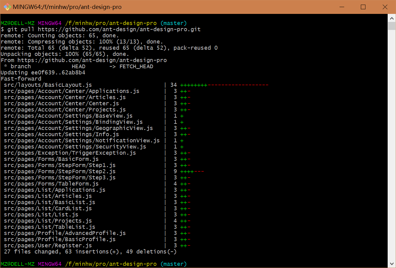
Task: Click src/pages/List/BasicList.js file name
Action: (50, 202)
